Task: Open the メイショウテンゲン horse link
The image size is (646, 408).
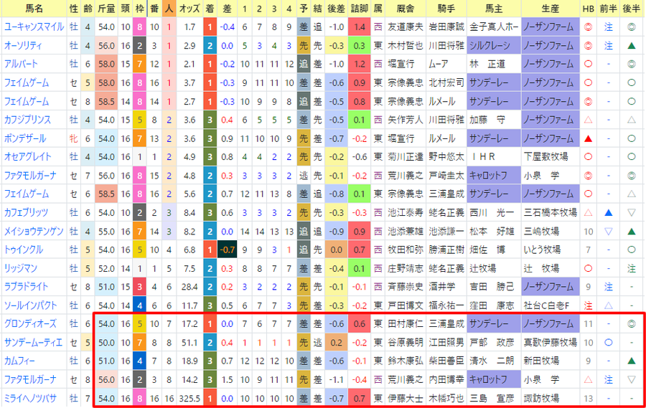Action: [34, 232]
